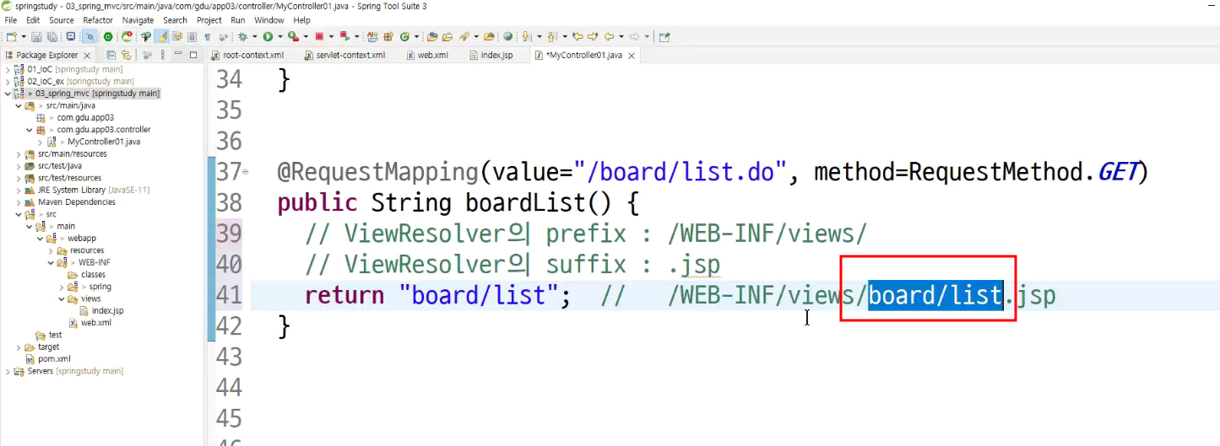Click the Next Annotation arrow icon
The image size is (1220, 446).
pyautogui.click(x=527, y=36)
